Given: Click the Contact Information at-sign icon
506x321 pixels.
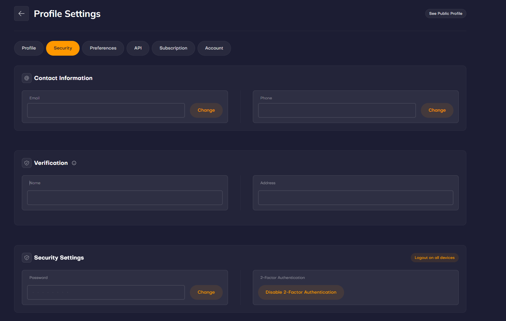Looking at the screenshot, I should (27, 78).
